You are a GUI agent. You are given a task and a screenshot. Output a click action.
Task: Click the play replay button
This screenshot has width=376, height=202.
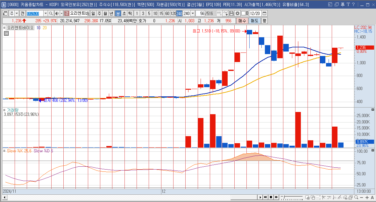260,198
